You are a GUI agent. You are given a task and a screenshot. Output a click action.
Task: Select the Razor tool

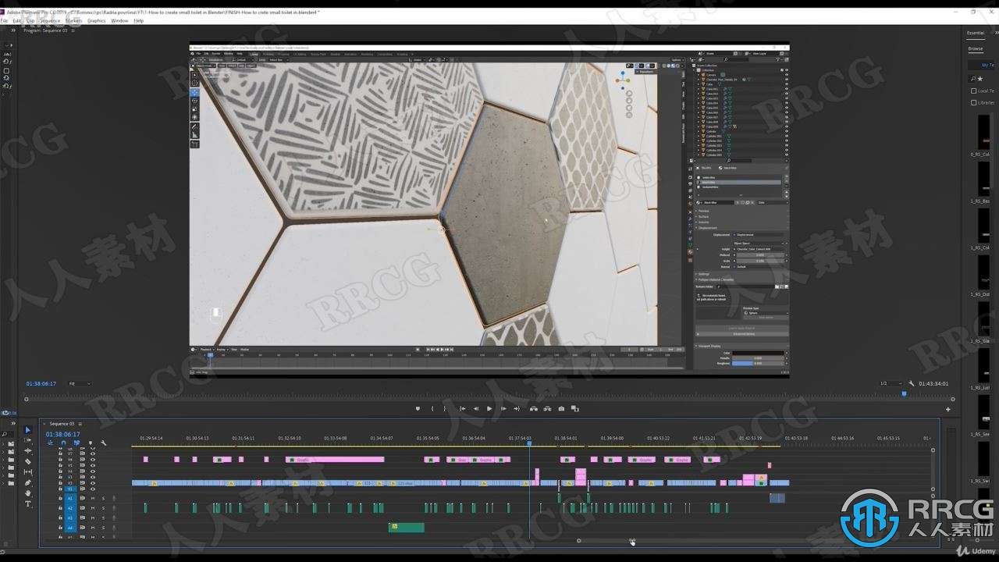point(28,461)
